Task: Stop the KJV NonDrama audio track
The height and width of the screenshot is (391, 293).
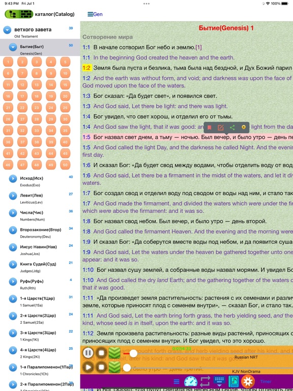Action: pyautogui.click(x=101, y=368)
